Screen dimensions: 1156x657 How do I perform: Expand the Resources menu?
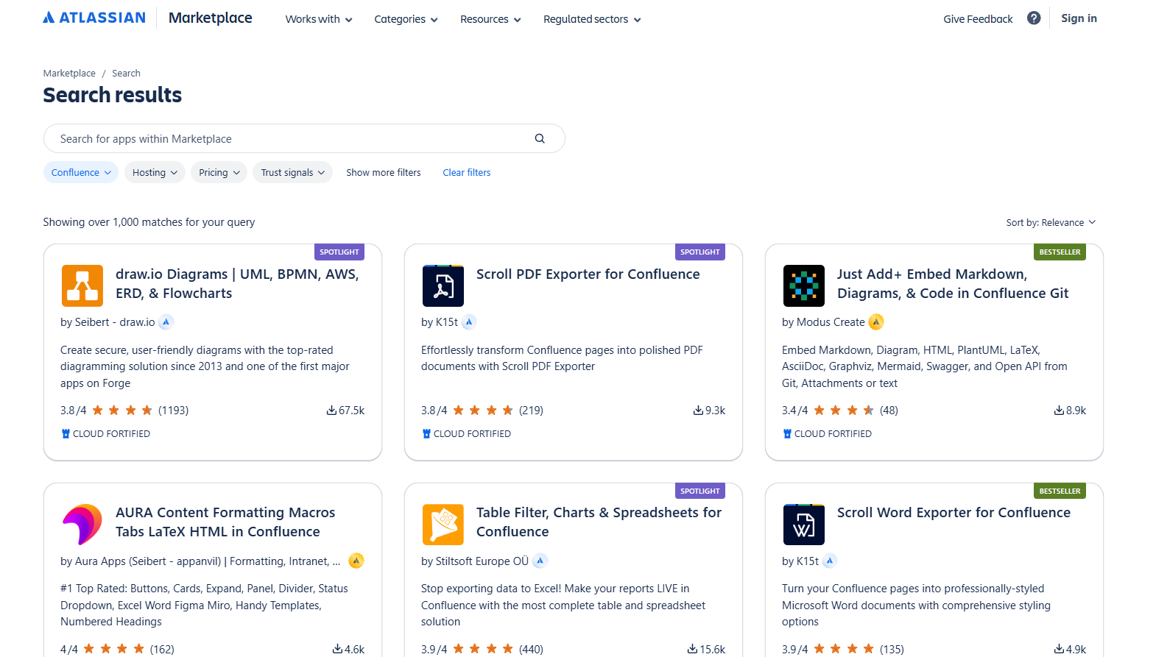click(490, 19)
